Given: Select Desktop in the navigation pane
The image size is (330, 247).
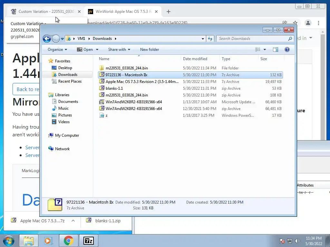Looking at the screenshot, I should [x=65, y=68].
